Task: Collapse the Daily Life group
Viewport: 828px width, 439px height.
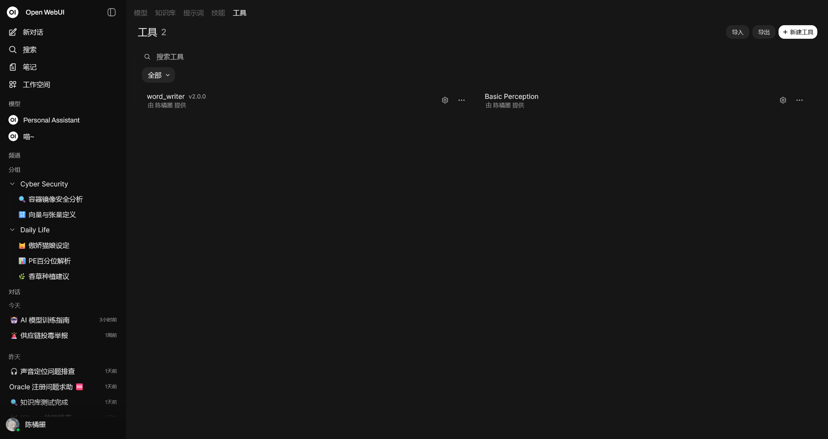Action: click(x=12, y=230)
